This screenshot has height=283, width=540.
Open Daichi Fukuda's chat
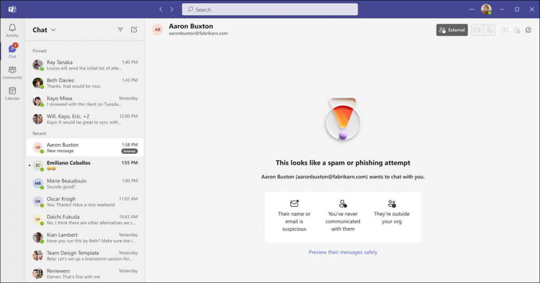coord(85,219)
